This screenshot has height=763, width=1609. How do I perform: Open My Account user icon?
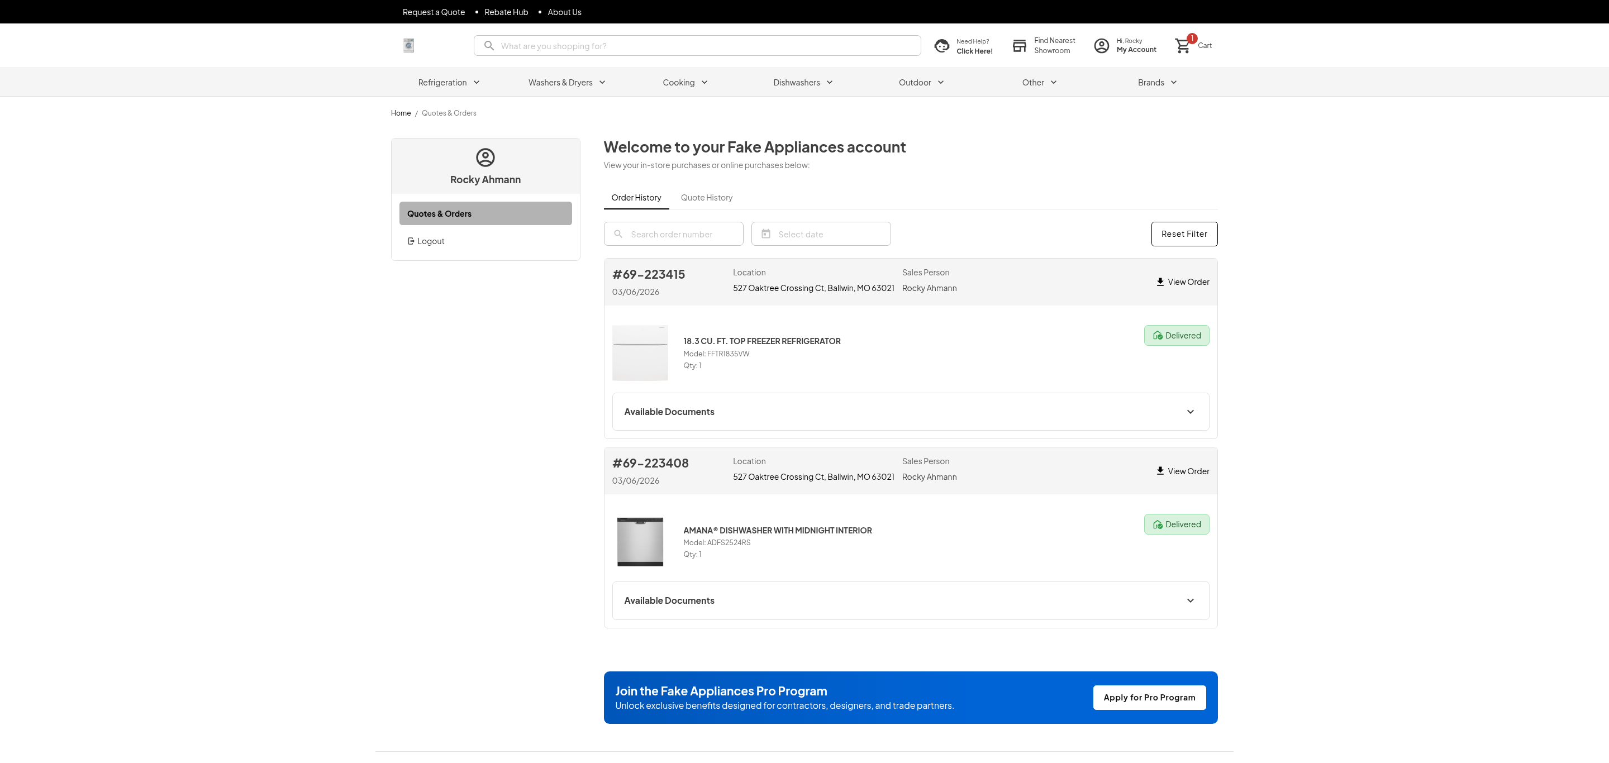(x=1101, y=46)
